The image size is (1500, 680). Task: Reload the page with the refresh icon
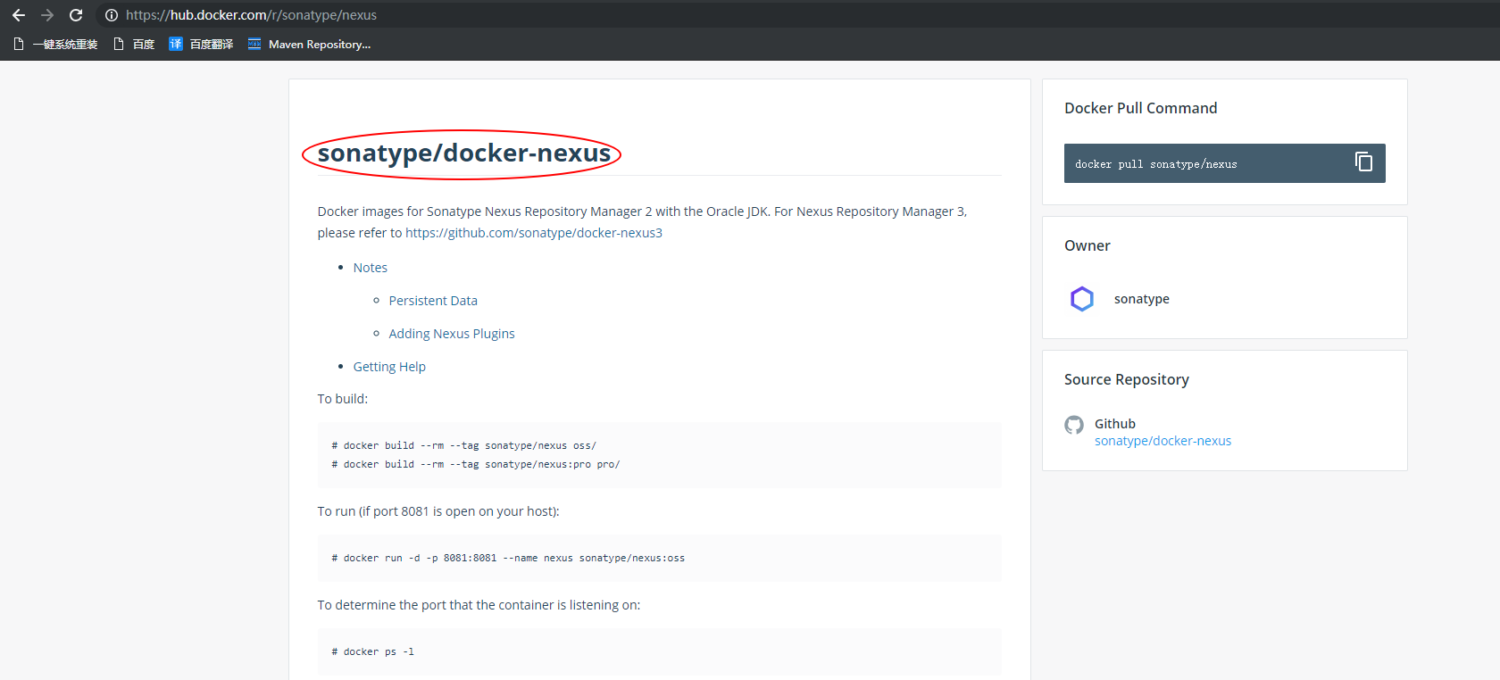click(76, 15)
